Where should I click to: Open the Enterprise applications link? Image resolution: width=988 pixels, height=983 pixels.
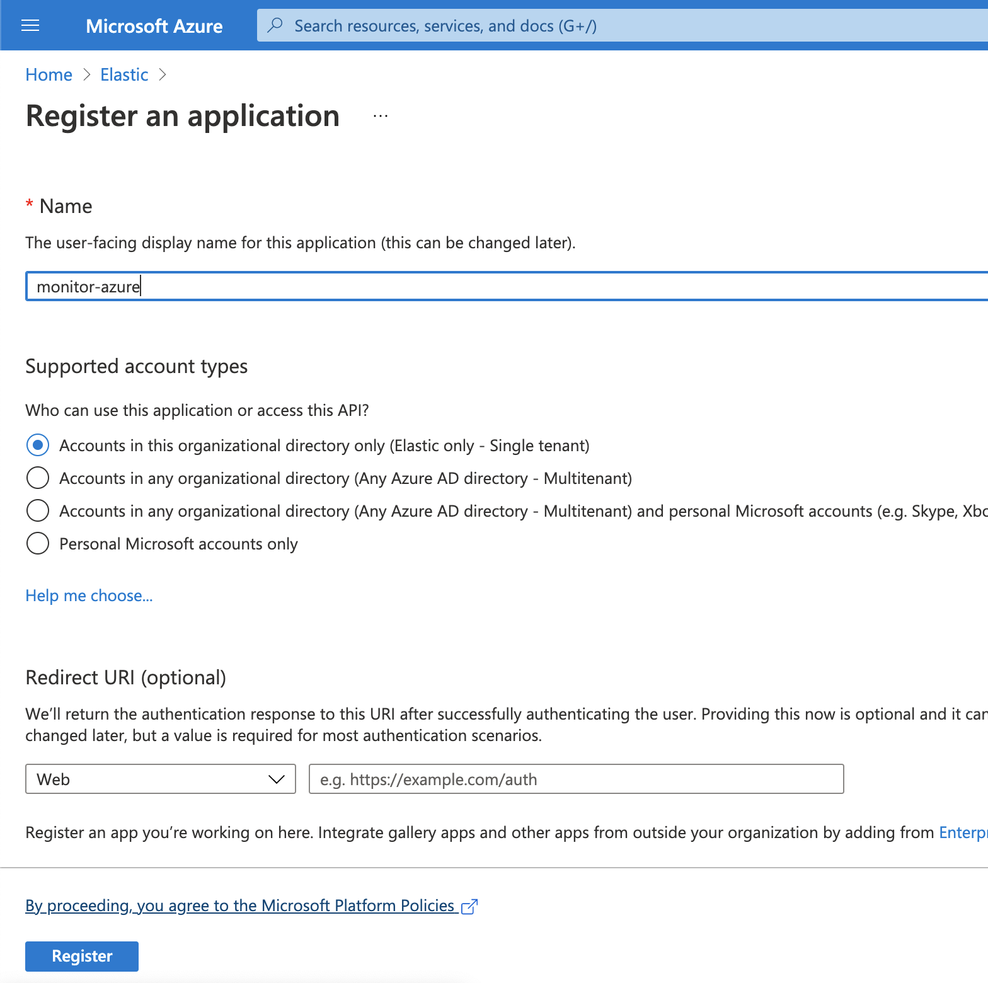click(x=962, y=832)
